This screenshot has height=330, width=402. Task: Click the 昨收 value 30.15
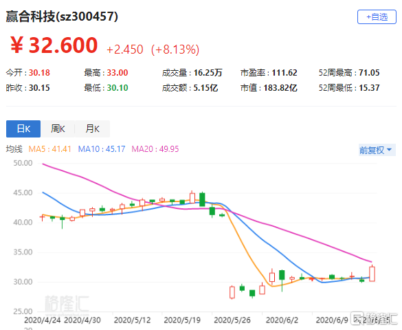[x=39, y=88]
